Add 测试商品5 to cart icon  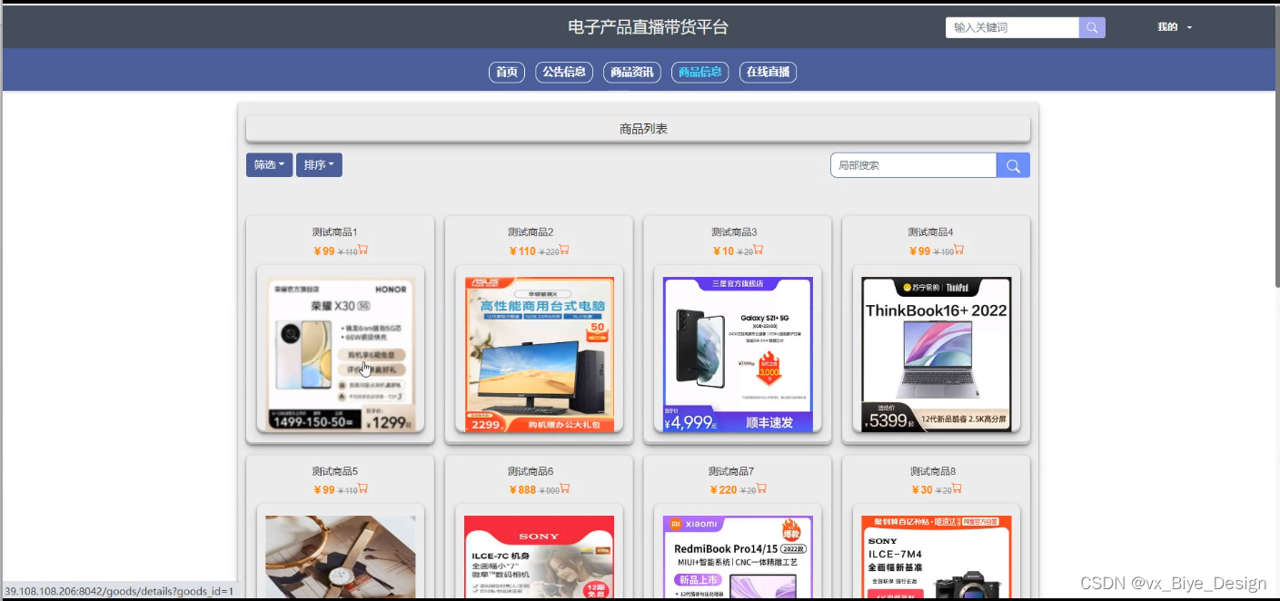click(x=362, y=489)
